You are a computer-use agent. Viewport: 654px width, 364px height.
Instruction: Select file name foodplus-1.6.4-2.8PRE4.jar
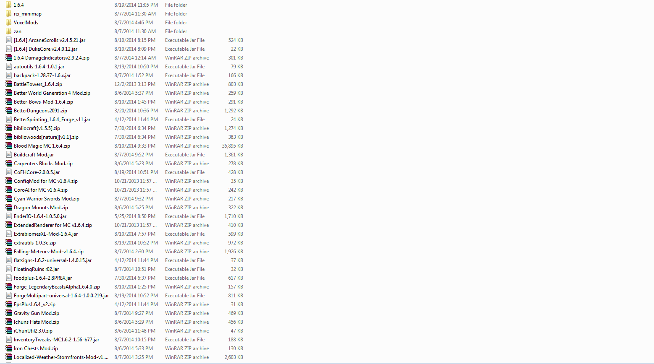(x=43, y=278)
